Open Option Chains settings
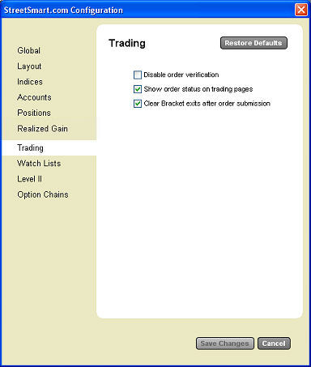311x367 pixels. click(x=43, y=194)
